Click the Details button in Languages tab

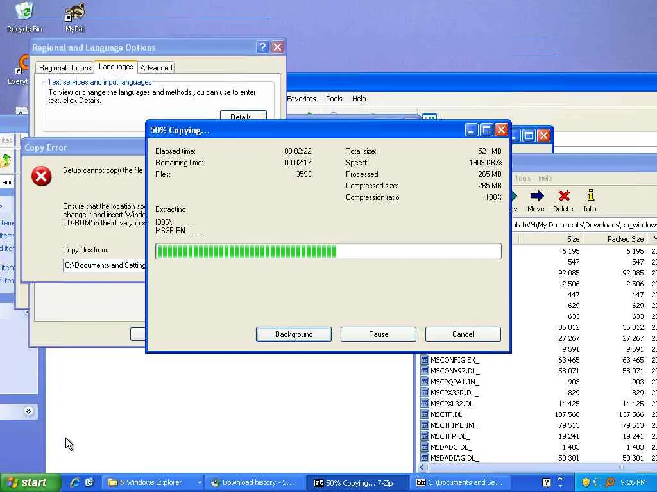243,115
